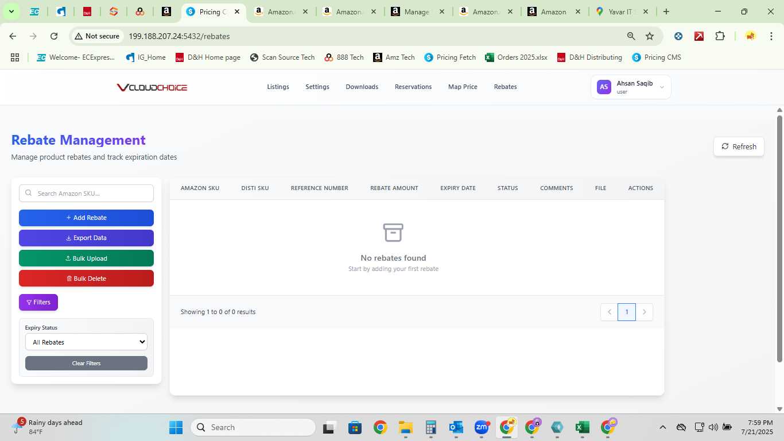Click the red Adobe Acrobat extension icon
Screen dimensions: 784x441
tap(699, 36)
